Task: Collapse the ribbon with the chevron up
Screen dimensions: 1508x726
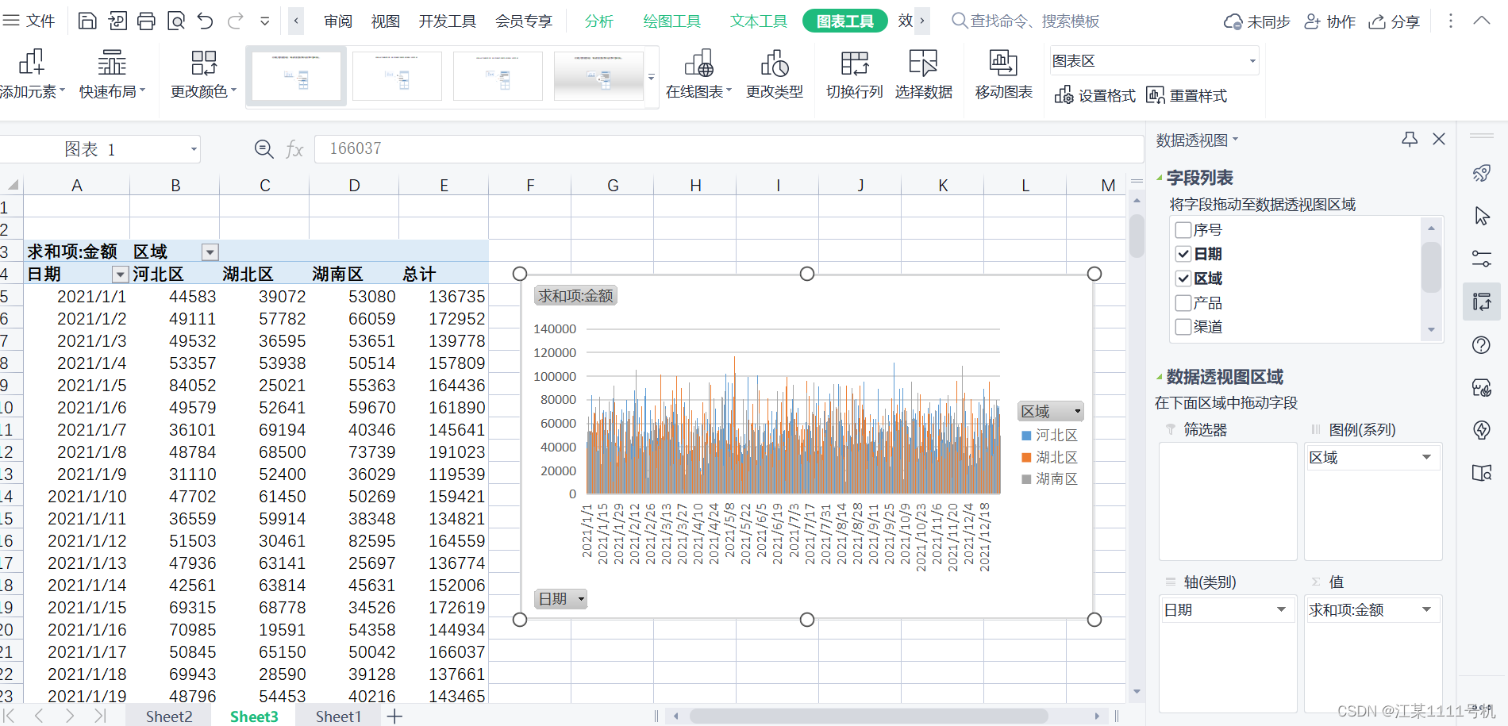Action: (1482, 21)
